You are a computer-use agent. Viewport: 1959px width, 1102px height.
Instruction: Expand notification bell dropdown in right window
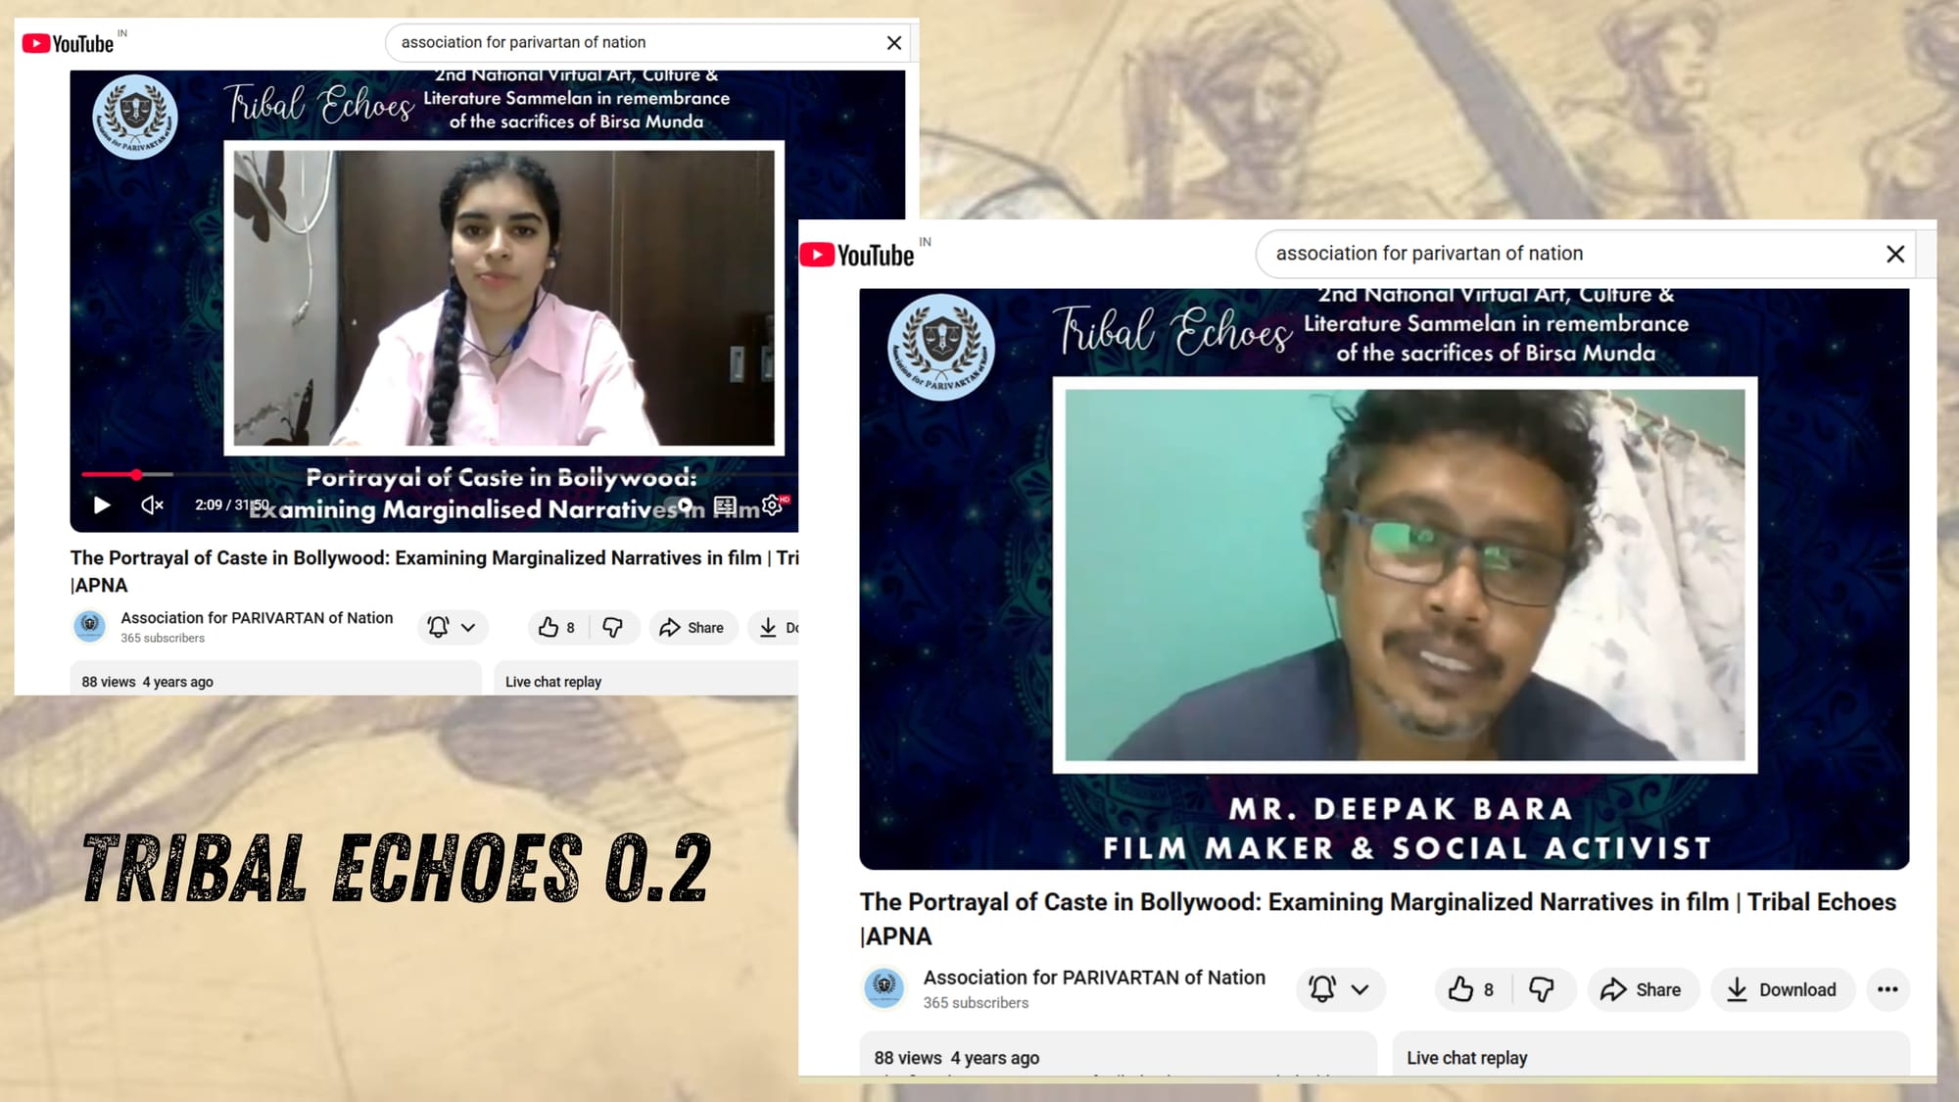tap(1360, 989)
